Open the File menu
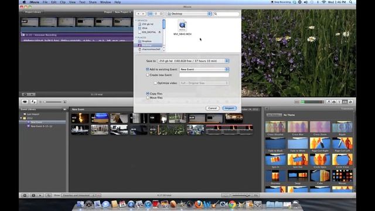Screen dimensions: 375x211 pyautogui.click(x=45, y=2)
